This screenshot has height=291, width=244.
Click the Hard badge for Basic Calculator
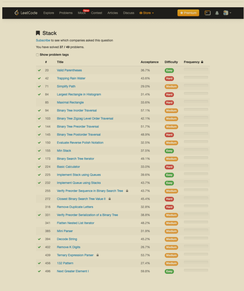click(169, 167)
